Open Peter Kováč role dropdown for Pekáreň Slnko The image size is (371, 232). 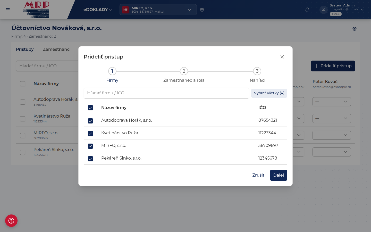(332, 152)
